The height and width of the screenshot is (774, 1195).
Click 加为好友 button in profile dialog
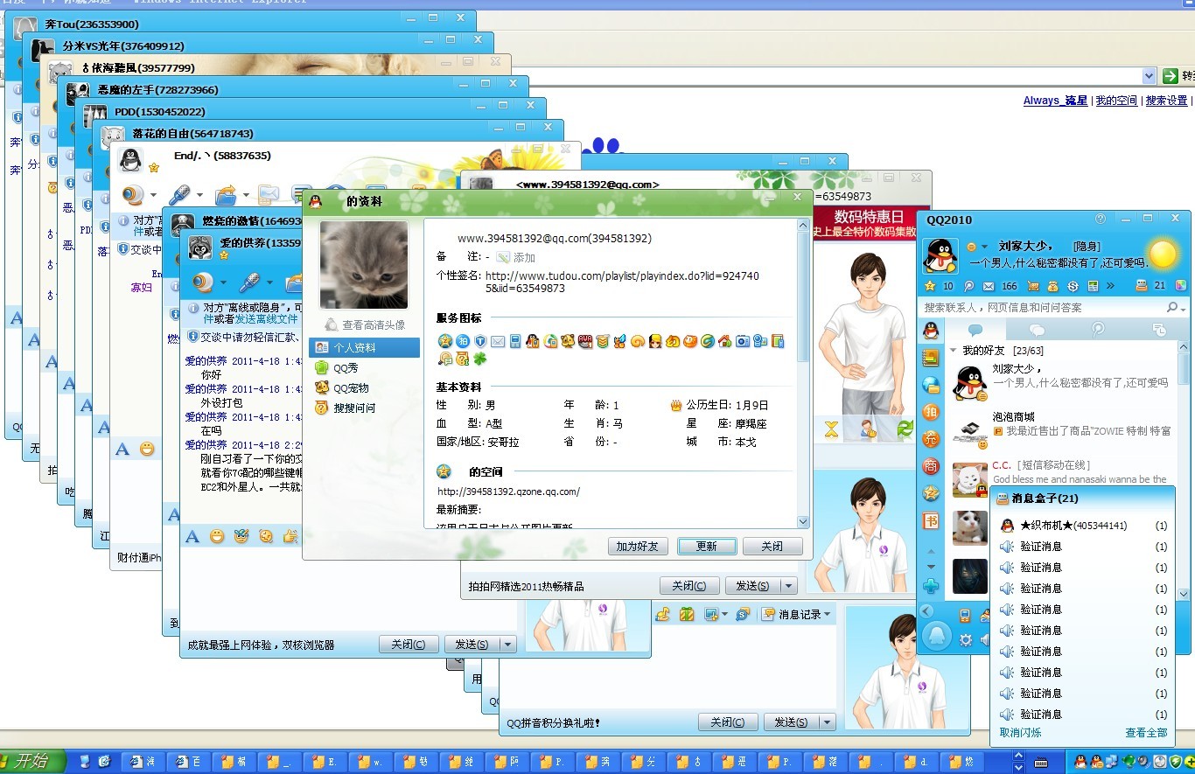click(639, 546)
